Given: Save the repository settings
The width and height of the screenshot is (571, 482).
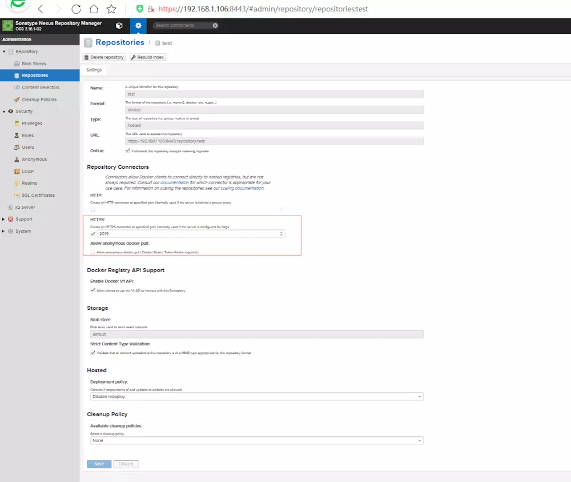Looking at the screenshot, I should coord(99,464).
